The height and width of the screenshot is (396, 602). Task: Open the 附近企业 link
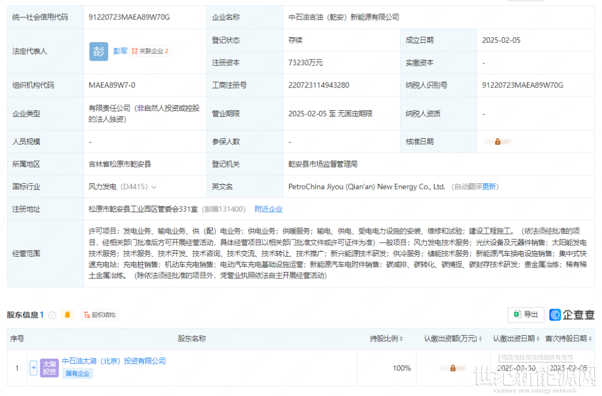268,209
